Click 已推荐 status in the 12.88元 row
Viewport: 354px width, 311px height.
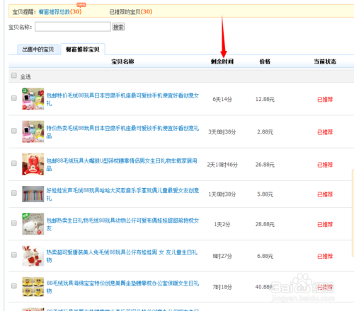(325, 100)
